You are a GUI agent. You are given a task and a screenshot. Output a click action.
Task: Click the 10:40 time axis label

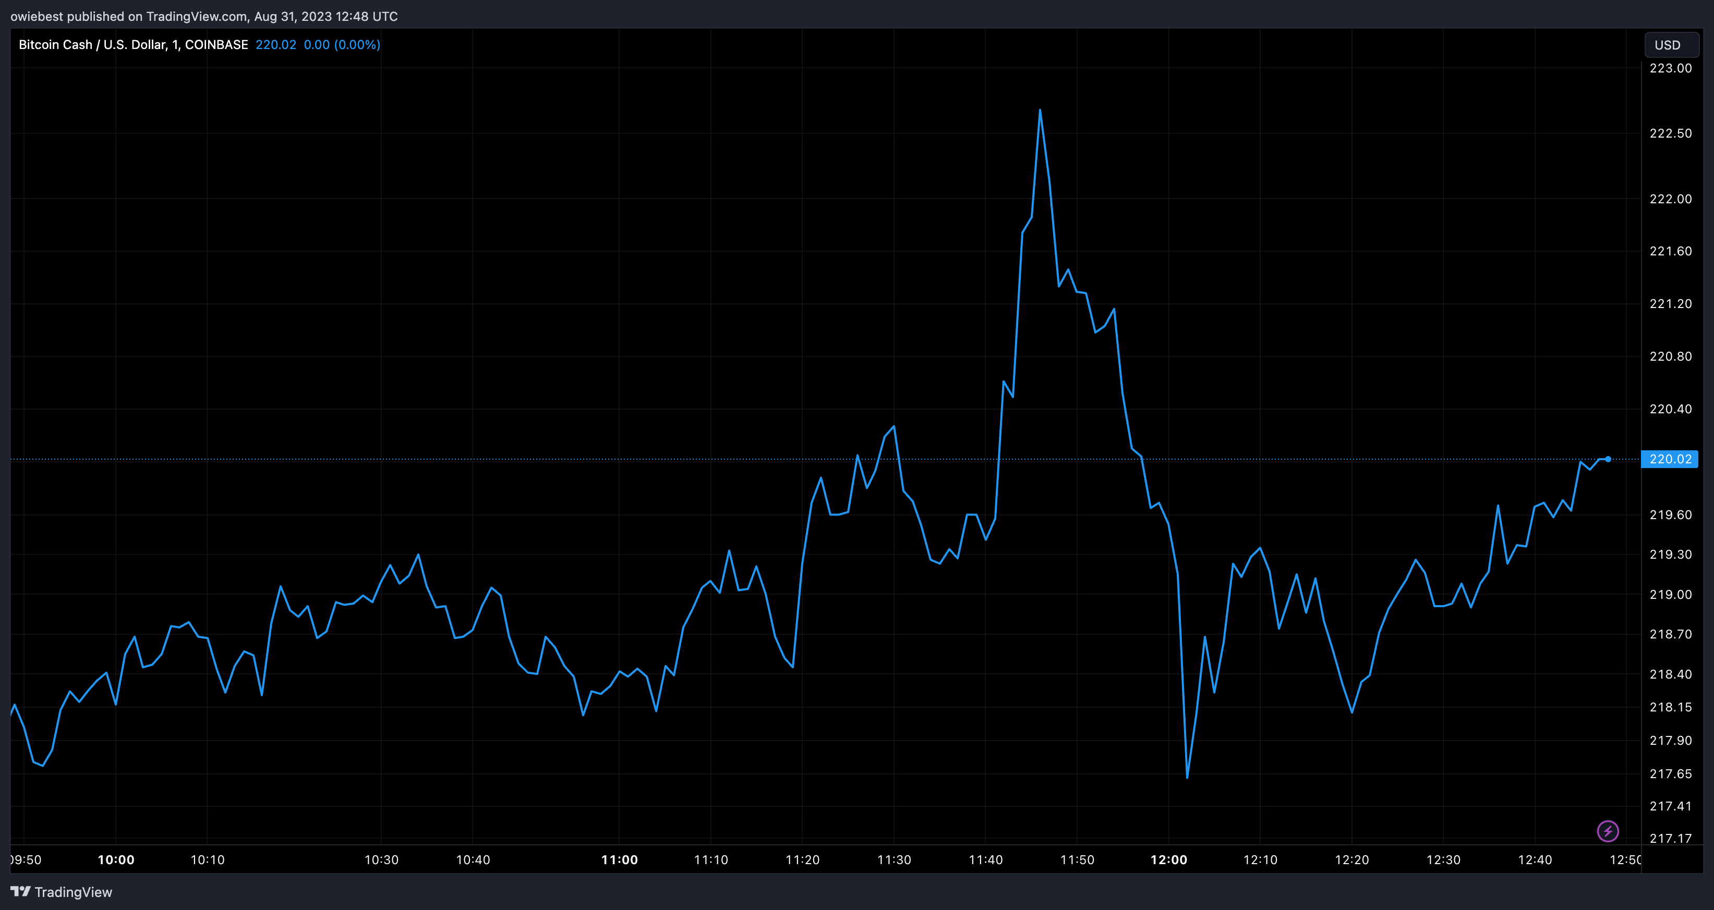[x=473, y=859]
